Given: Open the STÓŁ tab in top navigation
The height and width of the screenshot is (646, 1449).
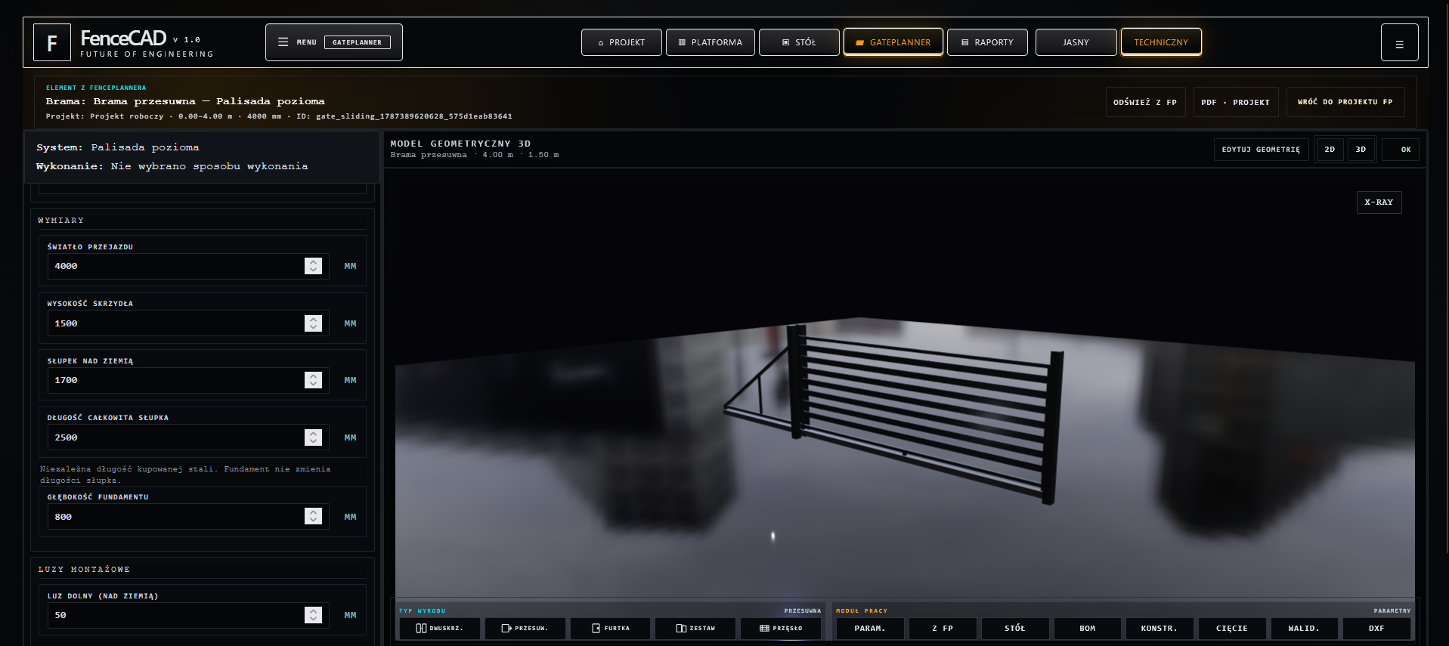Looking at the screenshot, I should [799, 42].
